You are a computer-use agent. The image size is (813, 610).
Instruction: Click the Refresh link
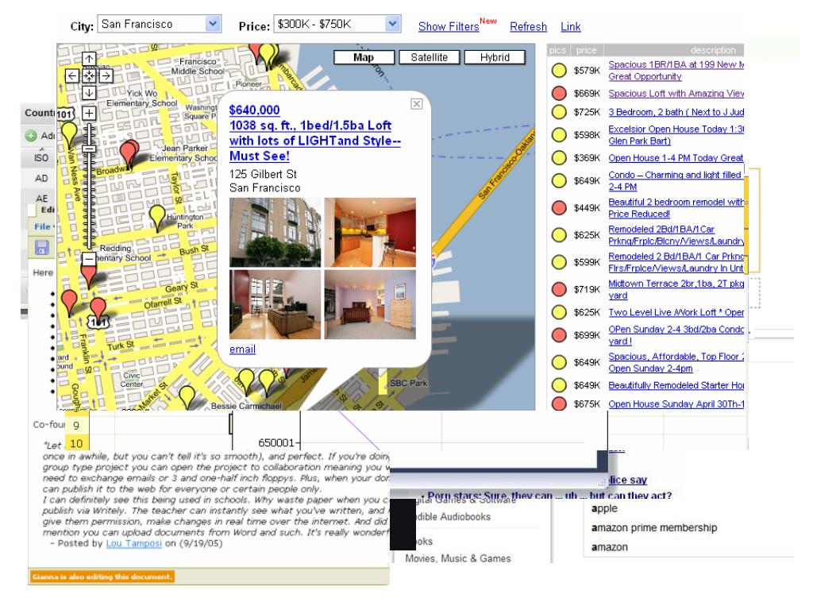[x=528, y=26]
